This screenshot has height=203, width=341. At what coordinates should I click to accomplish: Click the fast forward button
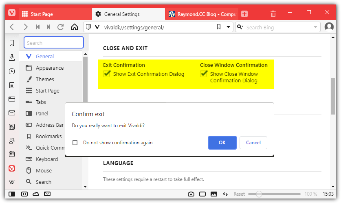pos(48,27)
